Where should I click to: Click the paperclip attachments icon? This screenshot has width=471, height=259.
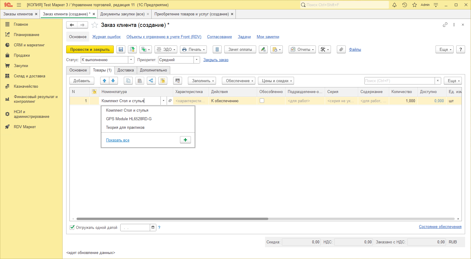(x=341, y=50)
